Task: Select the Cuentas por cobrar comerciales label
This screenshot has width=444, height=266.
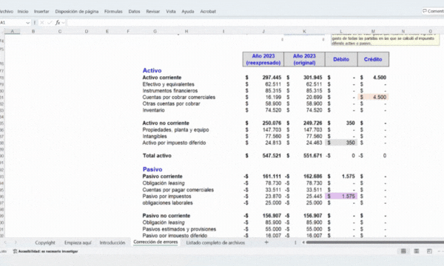Action: point(178,98)
